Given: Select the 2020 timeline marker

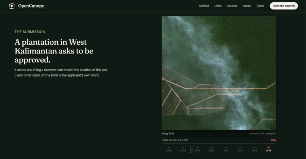Looking at the screenshot, I should click(183, 149).
